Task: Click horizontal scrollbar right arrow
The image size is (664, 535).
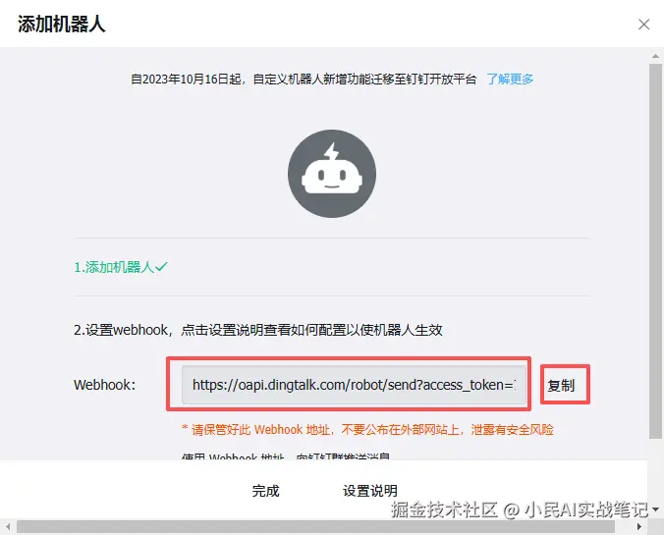Action: 639,526
